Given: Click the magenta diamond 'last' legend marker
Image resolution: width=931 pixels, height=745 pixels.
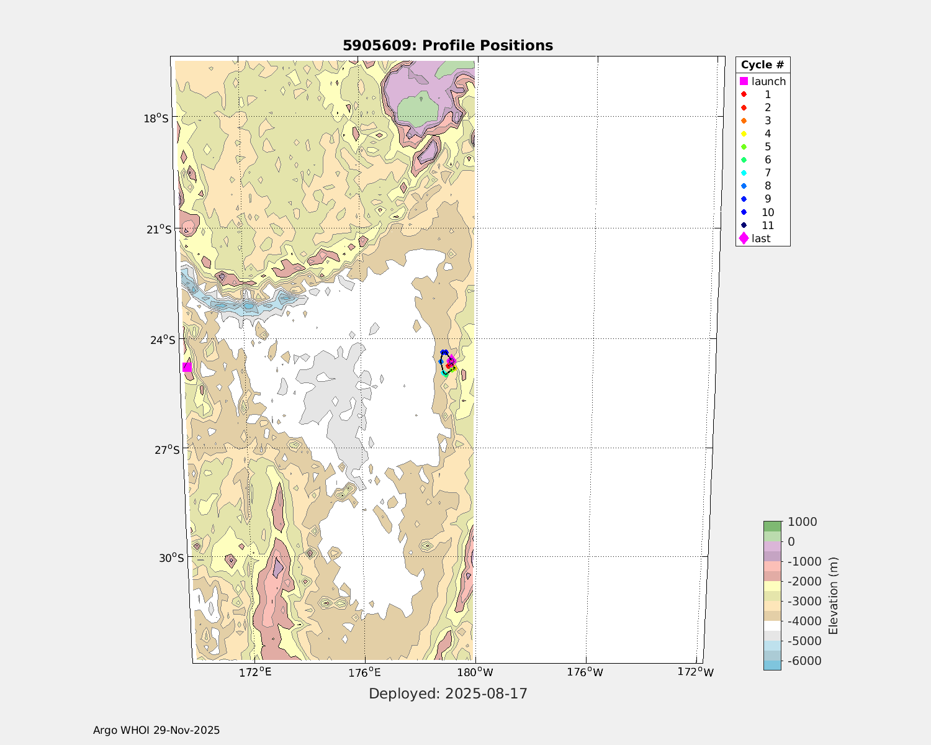Looking at the screenshot, I should (744, 238).
